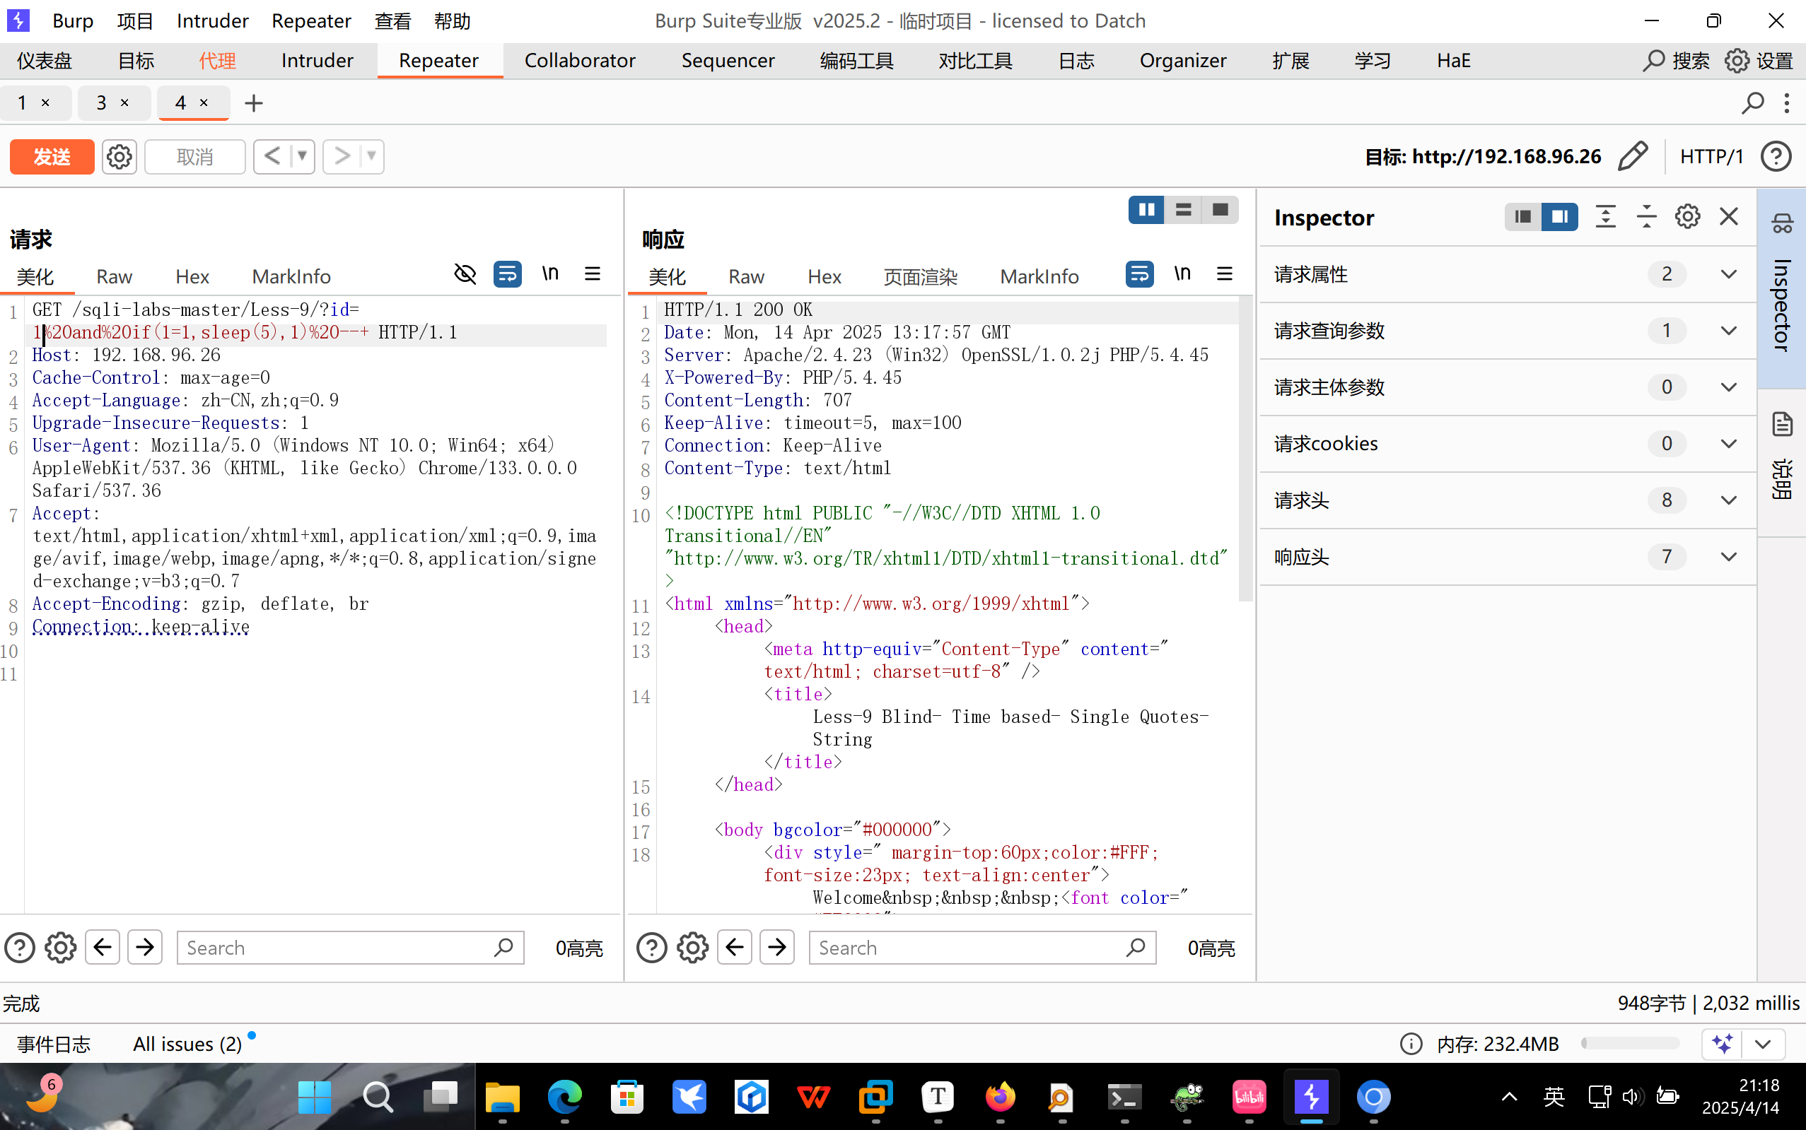1806x1130 pixels.
Task: Click response search input field
Action: (x=982, y=948)
